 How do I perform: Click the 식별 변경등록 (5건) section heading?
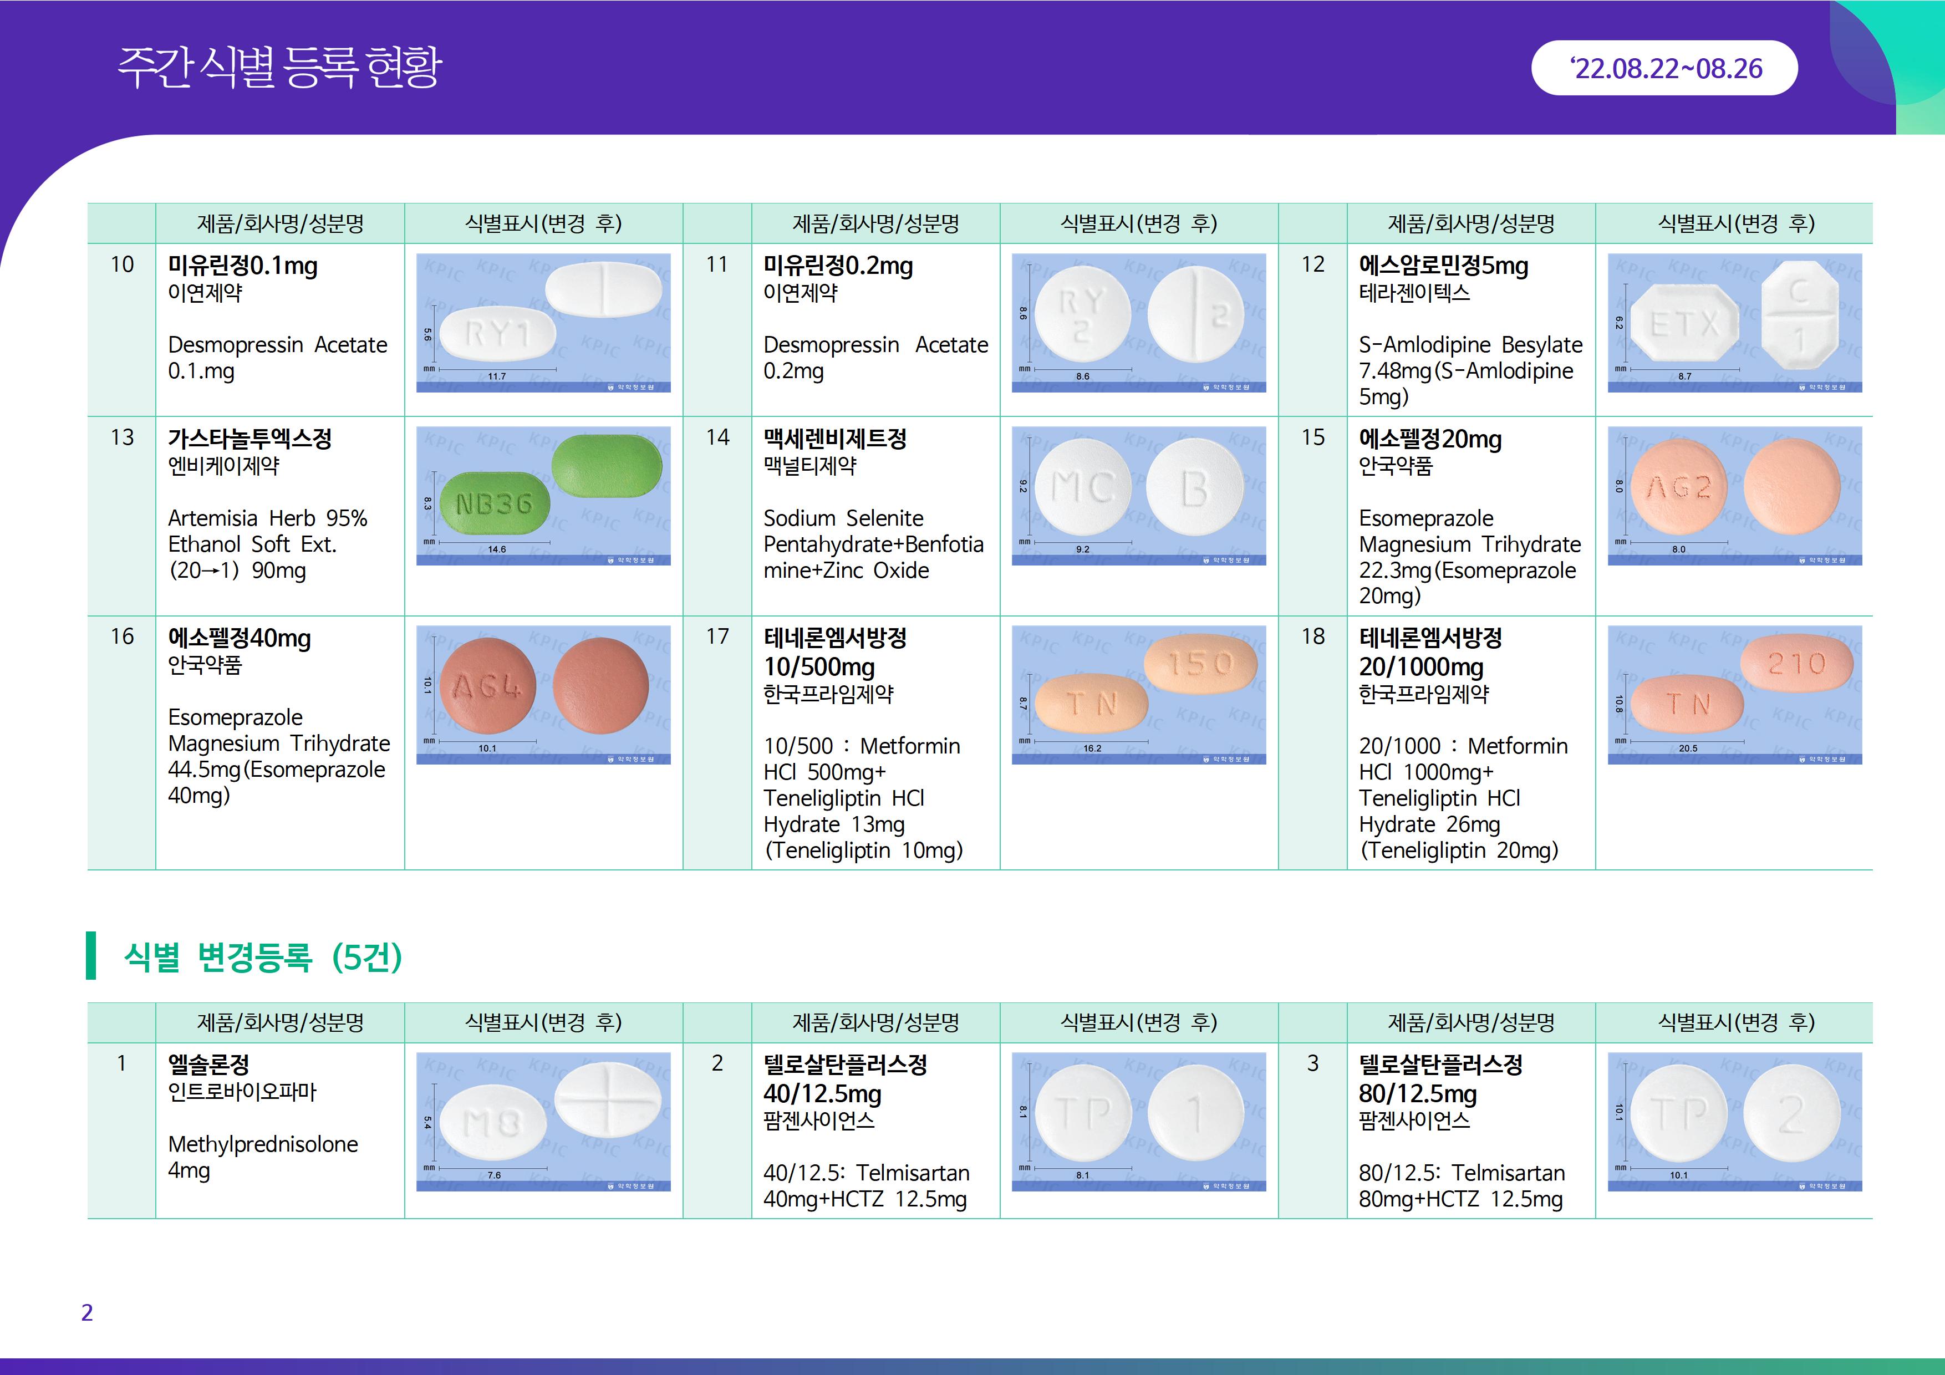[263, 956]
